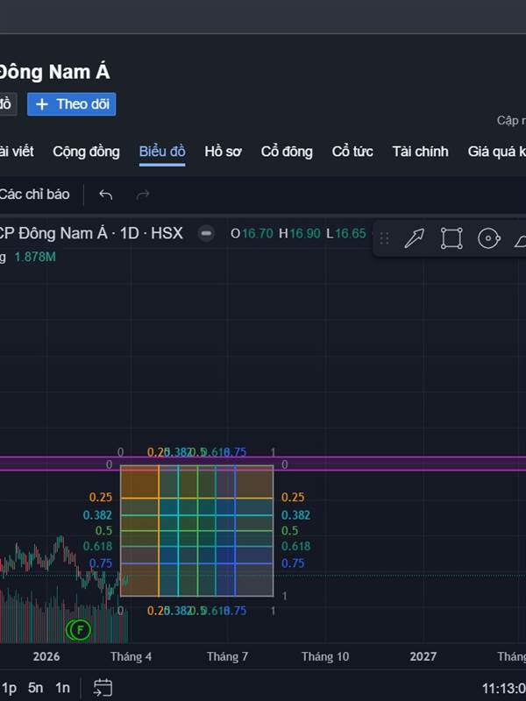Select the 1n time range

(x=62, y=688)
